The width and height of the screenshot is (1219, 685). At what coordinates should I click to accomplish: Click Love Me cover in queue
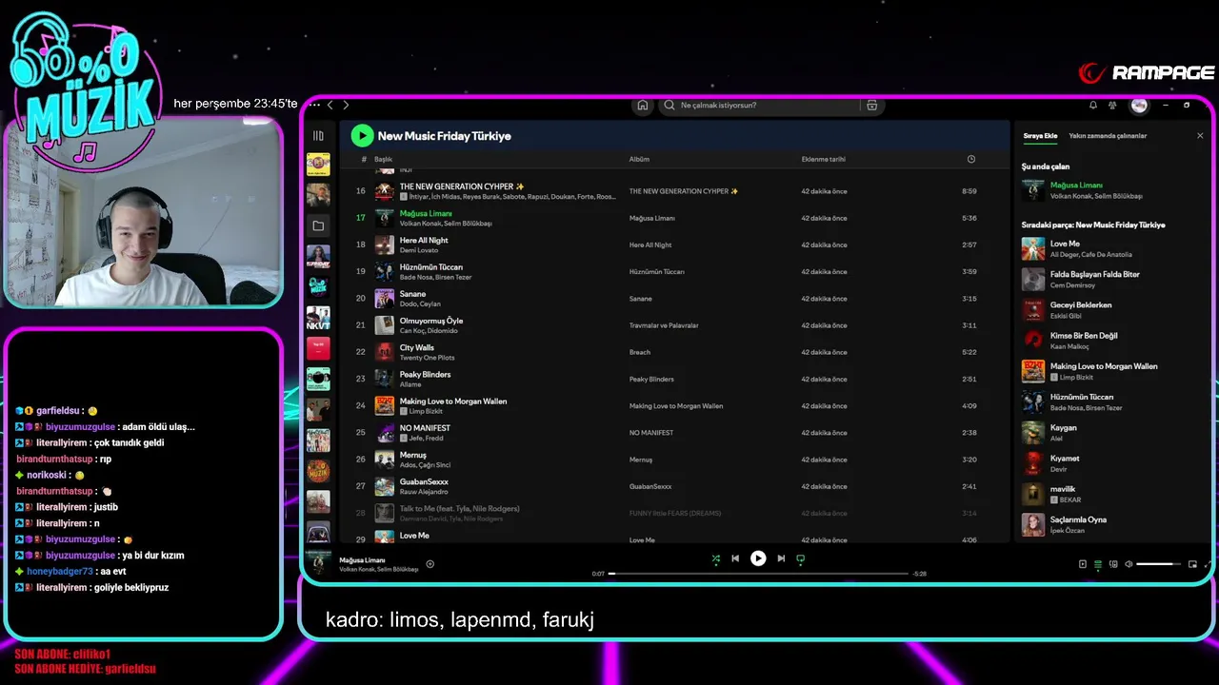tap(1033, 248)
